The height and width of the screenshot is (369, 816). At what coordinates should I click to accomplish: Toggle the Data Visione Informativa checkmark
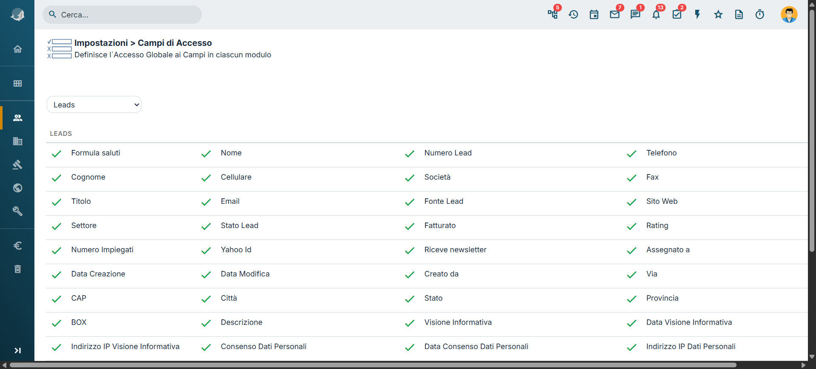632,323
